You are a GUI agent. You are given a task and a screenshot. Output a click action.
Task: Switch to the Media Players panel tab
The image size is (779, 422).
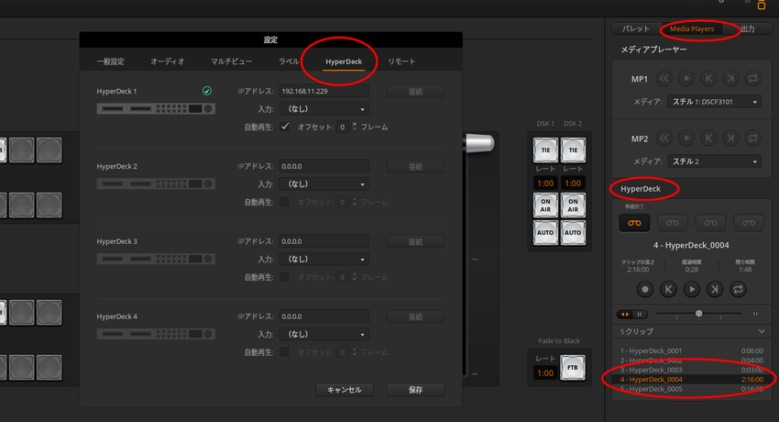point(692,28)
